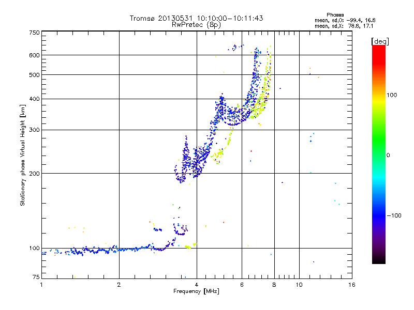Click the black bottom of the phase colorbar
The image size is (414, 310).
pos(379,260)
